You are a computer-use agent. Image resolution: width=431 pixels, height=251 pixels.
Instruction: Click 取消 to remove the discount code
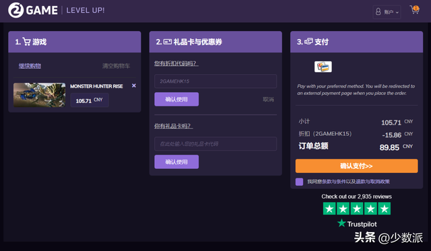[x=268, y=100]
